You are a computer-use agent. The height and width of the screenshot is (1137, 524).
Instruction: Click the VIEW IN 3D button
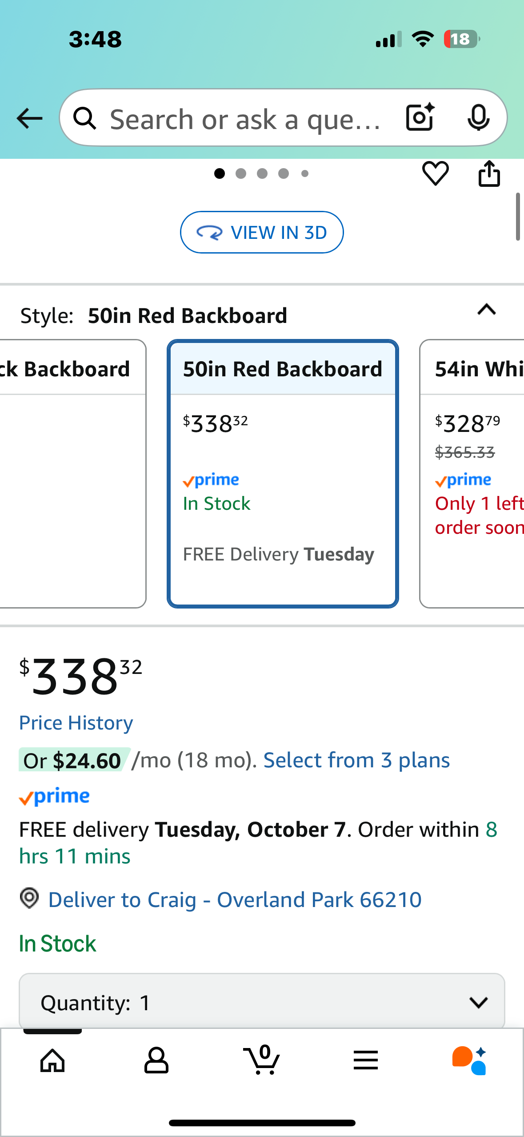(x=262, y=232)
